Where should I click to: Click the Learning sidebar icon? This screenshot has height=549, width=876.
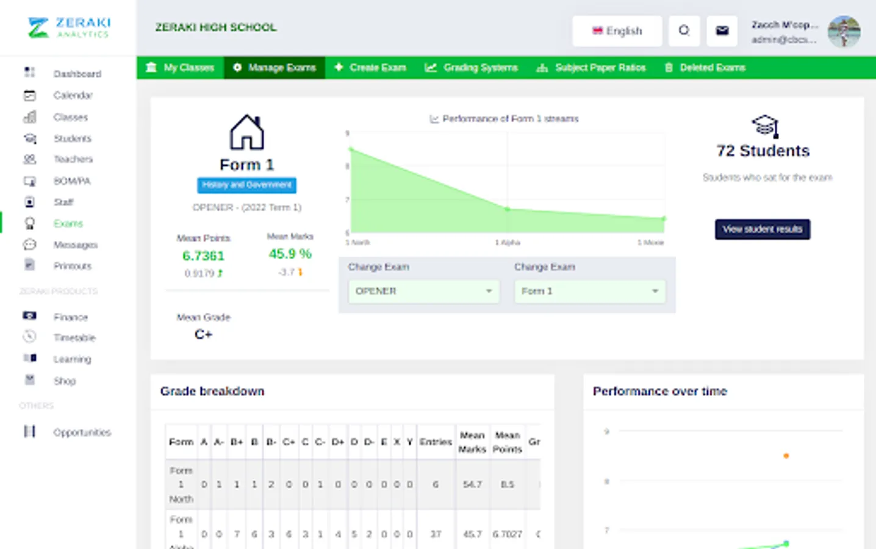coord(29,358)
